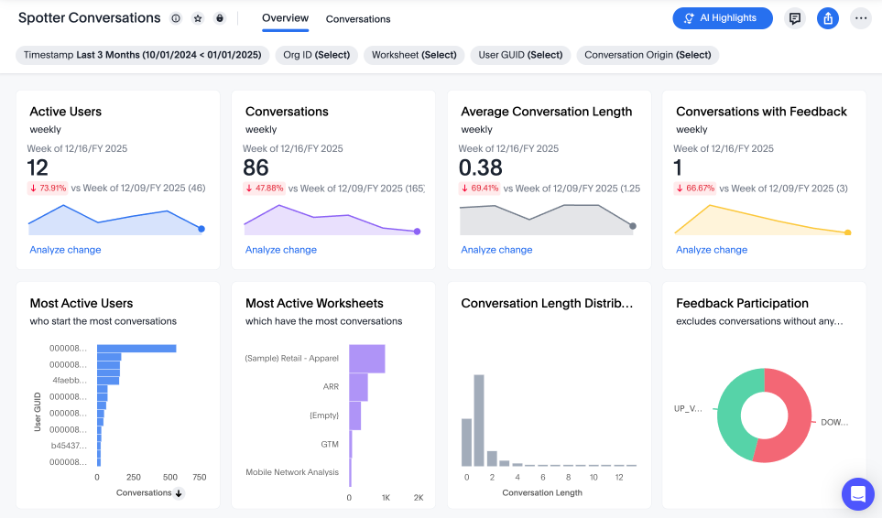Click the (Sample) Retail - Apparel bar
Image resolution: width=882 pixels, height=518 pixels.
[366, 359]
